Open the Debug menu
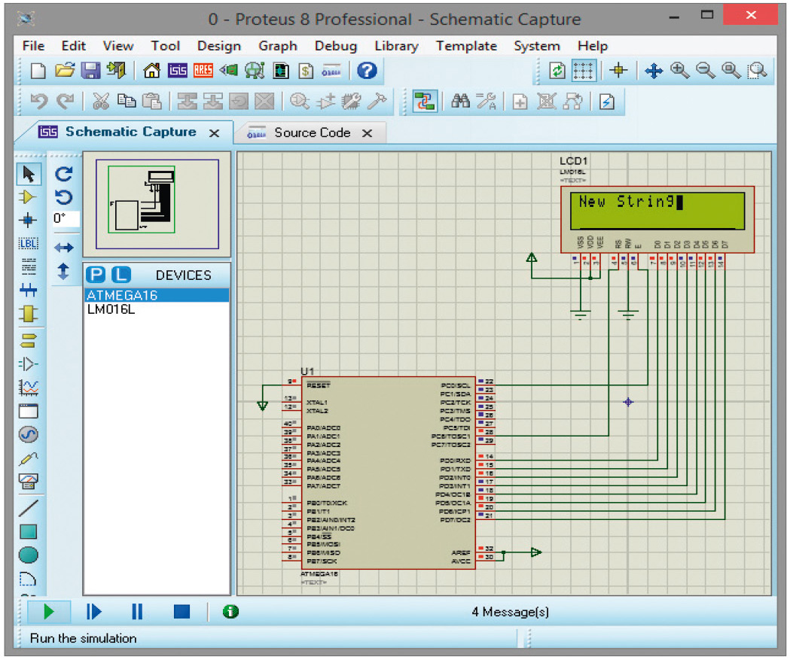 coord(335,46)
